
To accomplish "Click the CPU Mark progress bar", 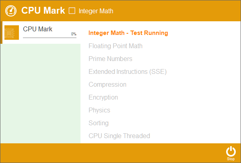I will [49, 37].
